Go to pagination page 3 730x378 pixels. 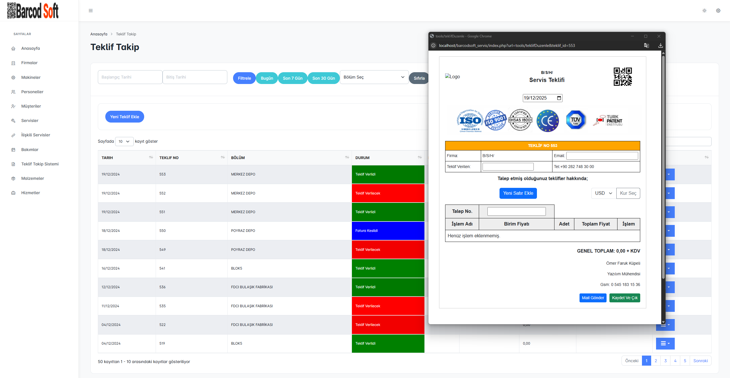click(665, 361)
